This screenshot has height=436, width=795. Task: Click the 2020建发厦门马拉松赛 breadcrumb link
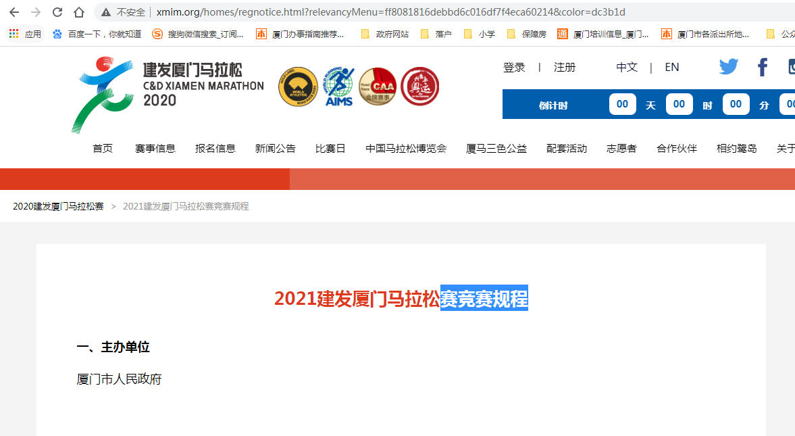point(59,206)
